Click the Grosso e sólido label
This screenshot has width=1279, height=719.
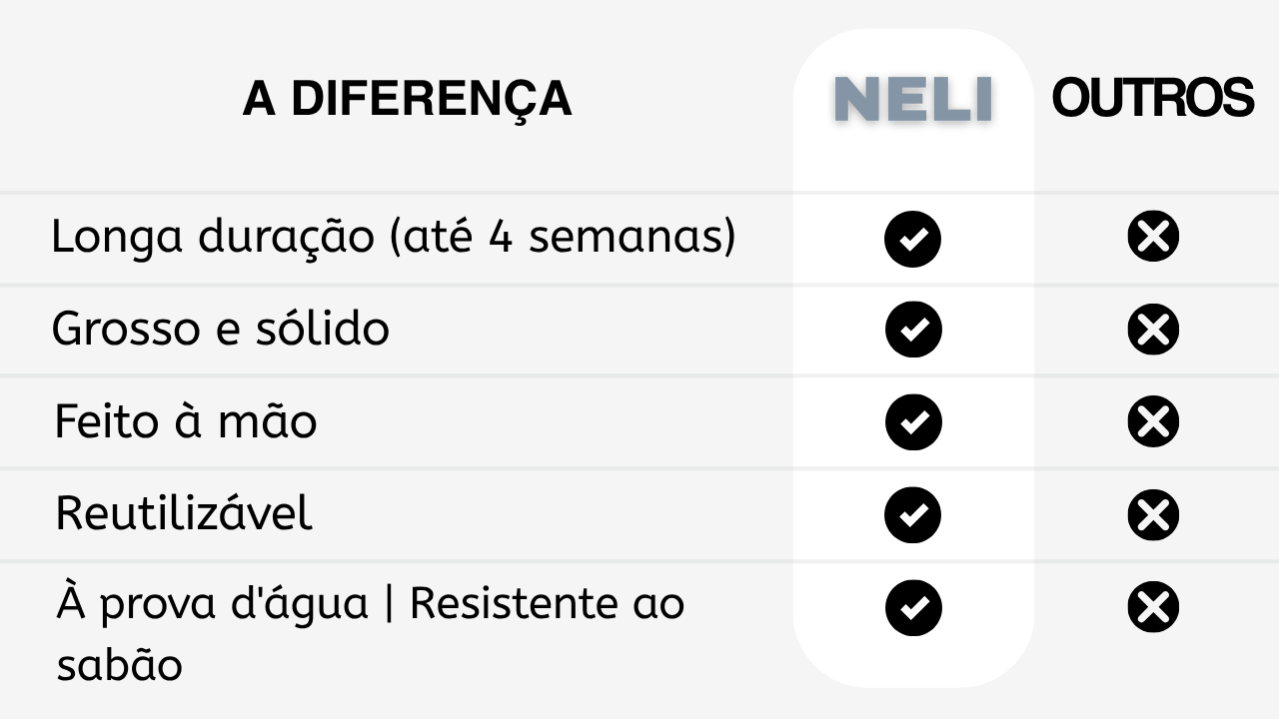tap(220, 329)
